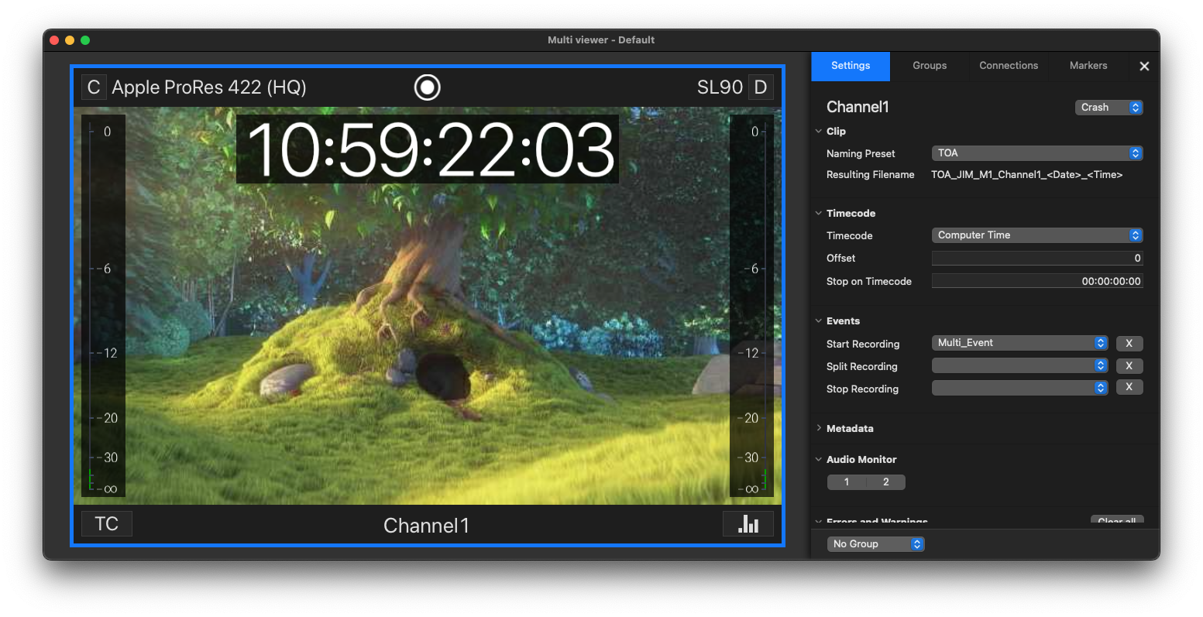1203x617 pixels.
Task: Click the D destination button
Action: [761, 87]
